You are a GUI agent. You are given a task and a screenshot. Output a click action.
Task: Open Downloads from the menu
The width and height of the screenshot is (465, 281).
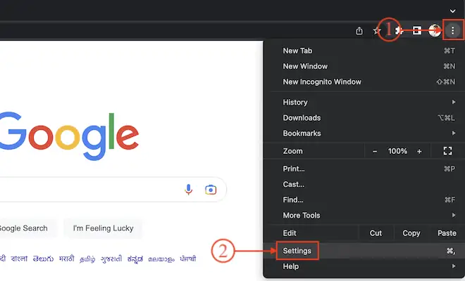[x=302, y=118]
